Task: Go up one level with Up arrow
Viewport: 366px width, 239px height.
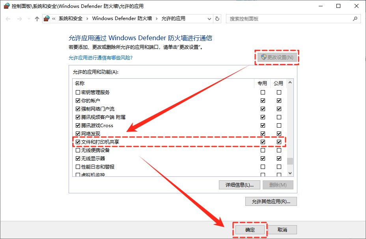Action: click(x=37, y=19)
